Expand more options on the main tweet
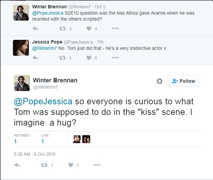Screen dimensions: 213x180 tap(97, 165)
